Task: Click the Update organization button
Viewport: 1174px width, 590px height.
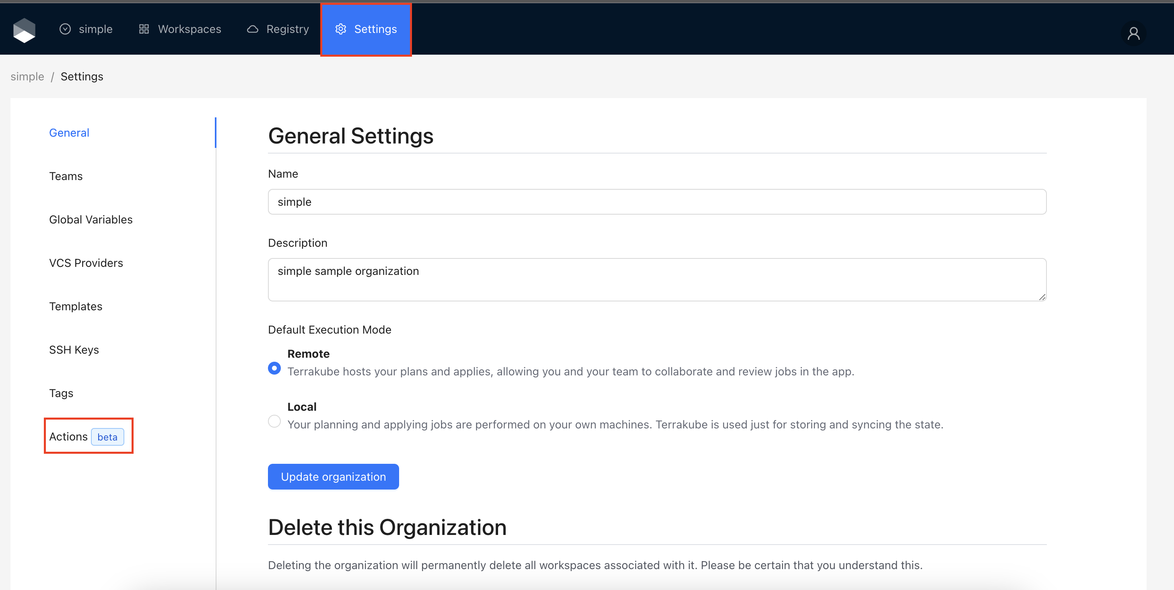Action: (x=333, y=477)
